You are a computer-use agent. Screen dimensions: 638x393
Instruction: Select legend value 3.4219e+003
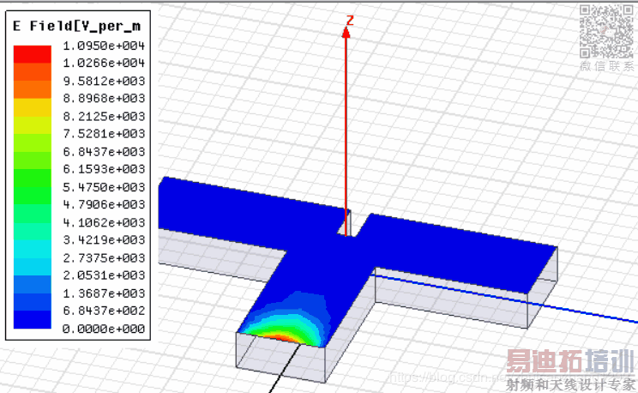click(x=104, y=240)
